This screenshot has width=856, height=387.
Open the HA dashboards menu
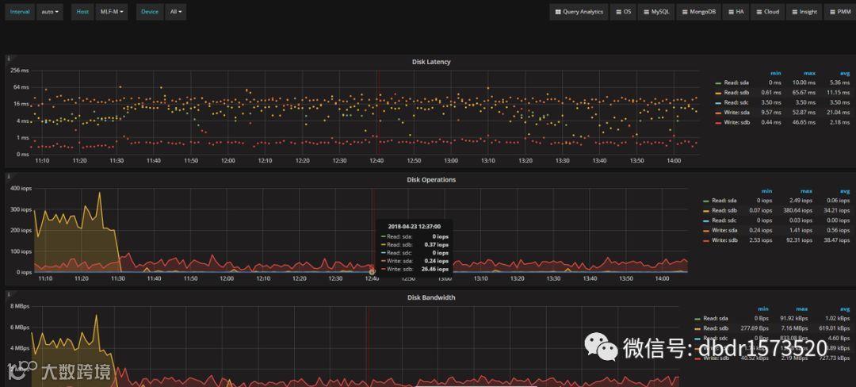(x=736, y=11)
